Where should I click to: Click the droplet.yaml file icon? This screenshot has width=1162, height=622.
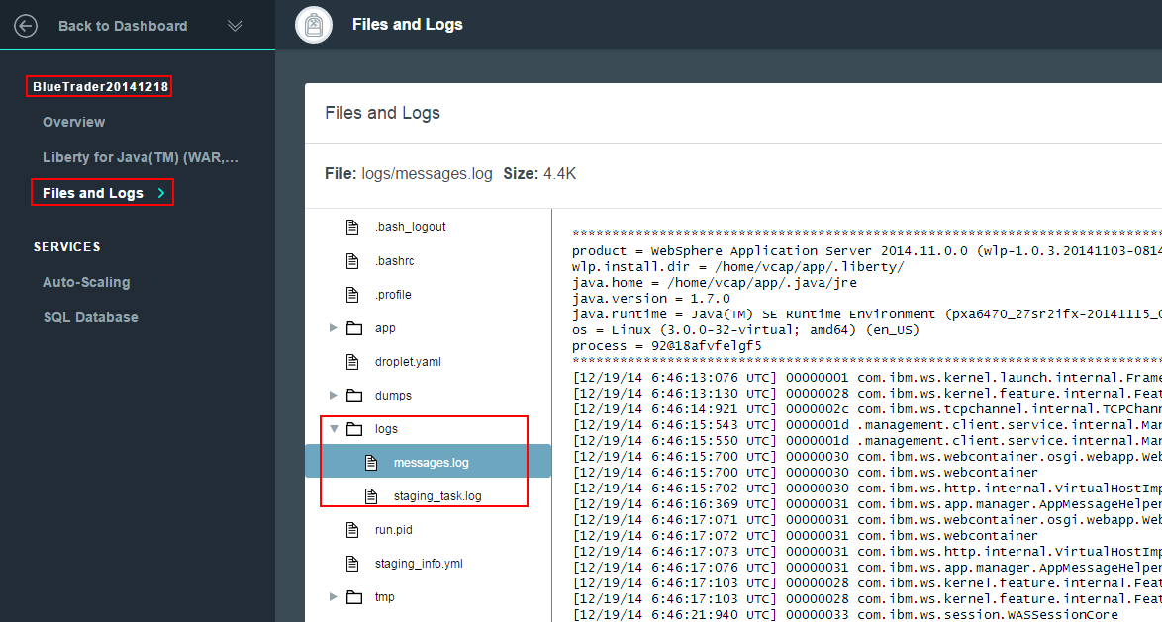coord(352,362)
